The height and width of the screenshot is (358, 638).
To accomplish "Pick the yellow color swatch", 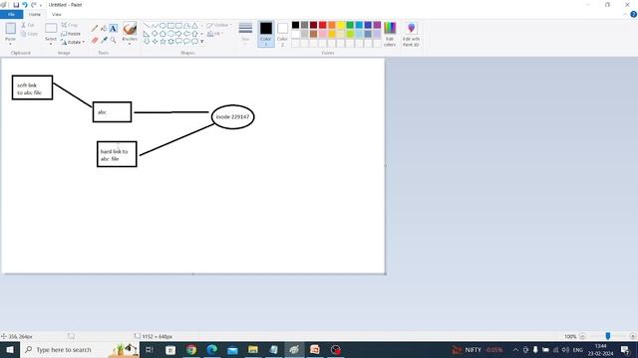I will (x=341, y=25).
